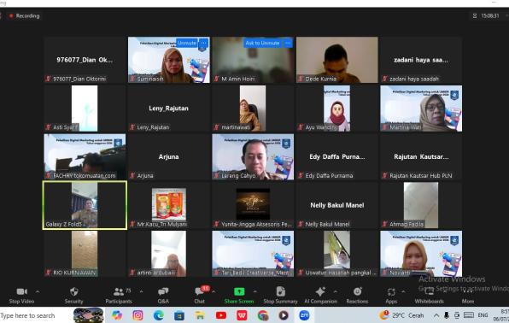The image size is (509, 323).
Task: Select RIO KURNIAWAN's video tile
Action: (85, 254)
